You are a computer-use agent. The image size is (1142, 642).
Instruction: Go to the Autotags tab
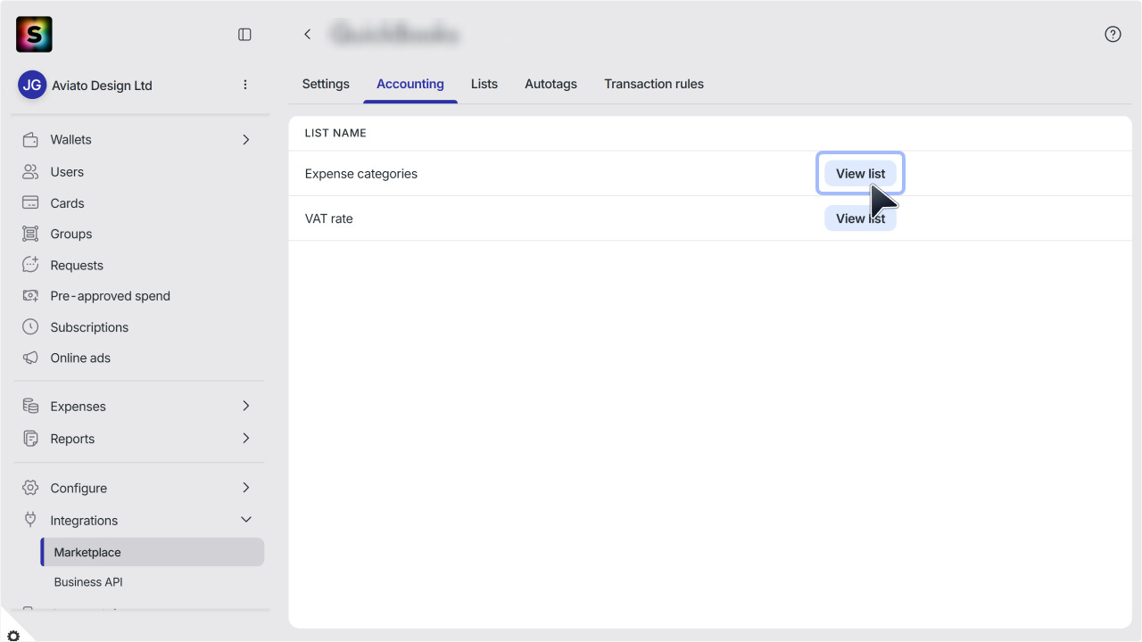click(550, 84)
